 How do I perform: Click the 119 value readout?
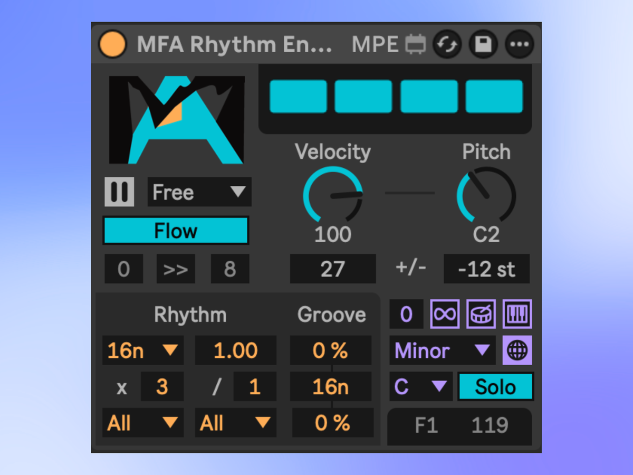tap(490, 425)
